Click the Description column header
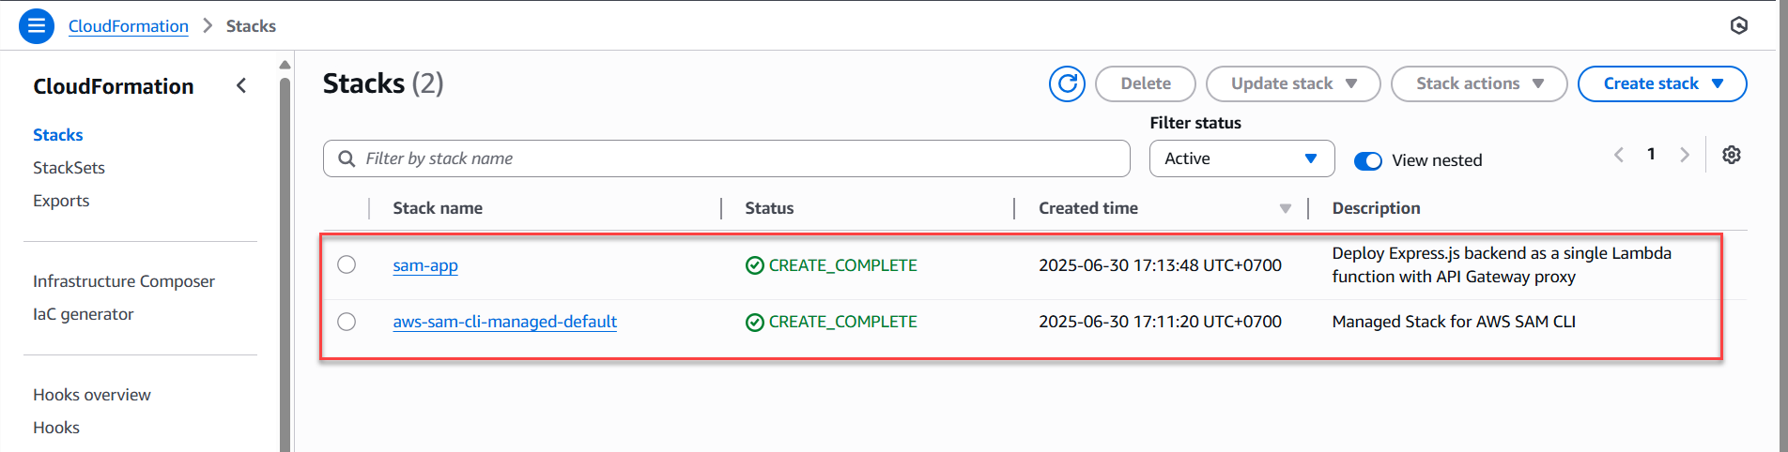 1376,208
